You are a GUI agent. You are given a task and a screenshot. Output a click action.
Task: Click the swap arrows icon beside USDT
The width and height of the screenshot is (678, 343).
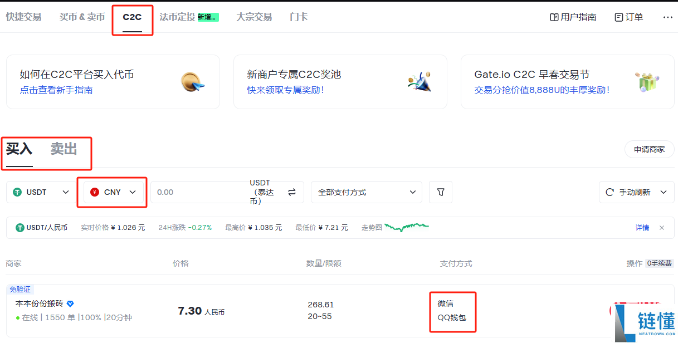click(x=292, y=192)
